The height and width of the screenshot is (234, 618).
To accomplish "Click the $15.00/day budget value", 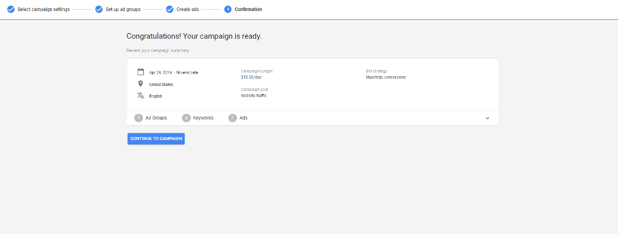I will 251,77.
